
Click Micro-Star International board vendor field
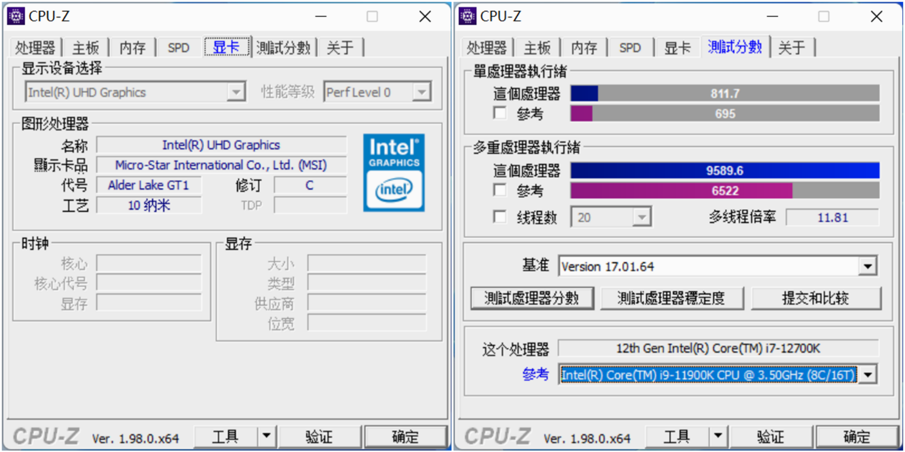coord(221,165)
